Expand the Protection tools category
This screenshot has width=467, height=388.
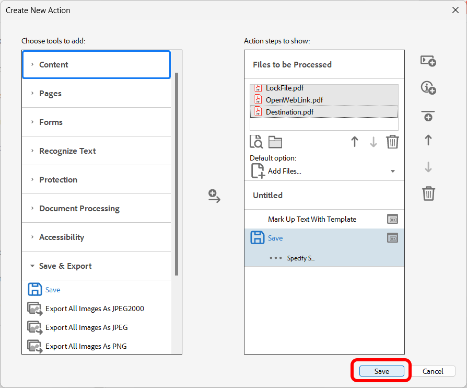[58, 180]
